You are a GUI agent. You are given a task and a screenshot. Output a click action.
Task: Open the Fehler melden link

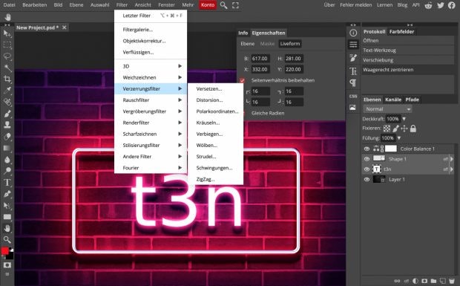pyautogui.click(x=356, y=5)
